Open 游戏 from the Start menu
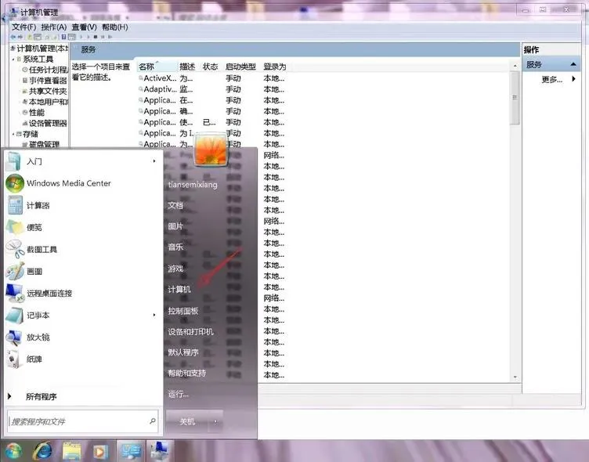The image size is (589, 462). click(x=175, y=269)
